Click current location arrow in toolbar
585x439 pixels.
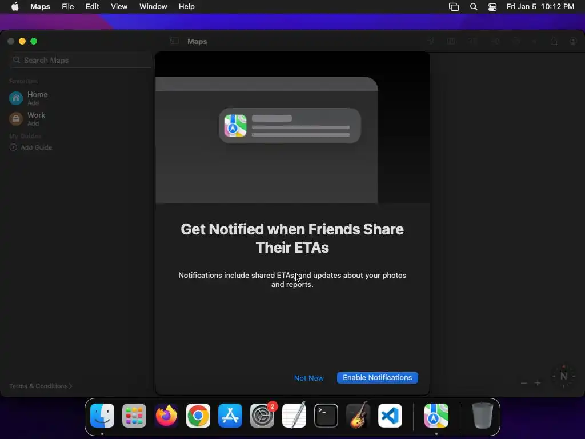coord(431,41)
